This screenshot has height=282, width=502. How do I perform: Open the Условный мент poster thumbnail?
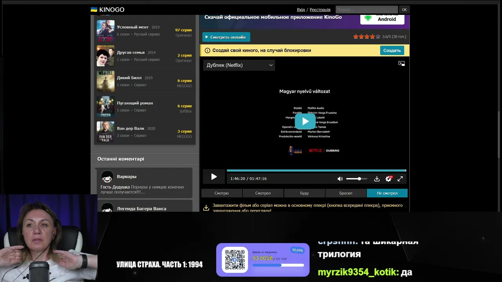point(105,31)
